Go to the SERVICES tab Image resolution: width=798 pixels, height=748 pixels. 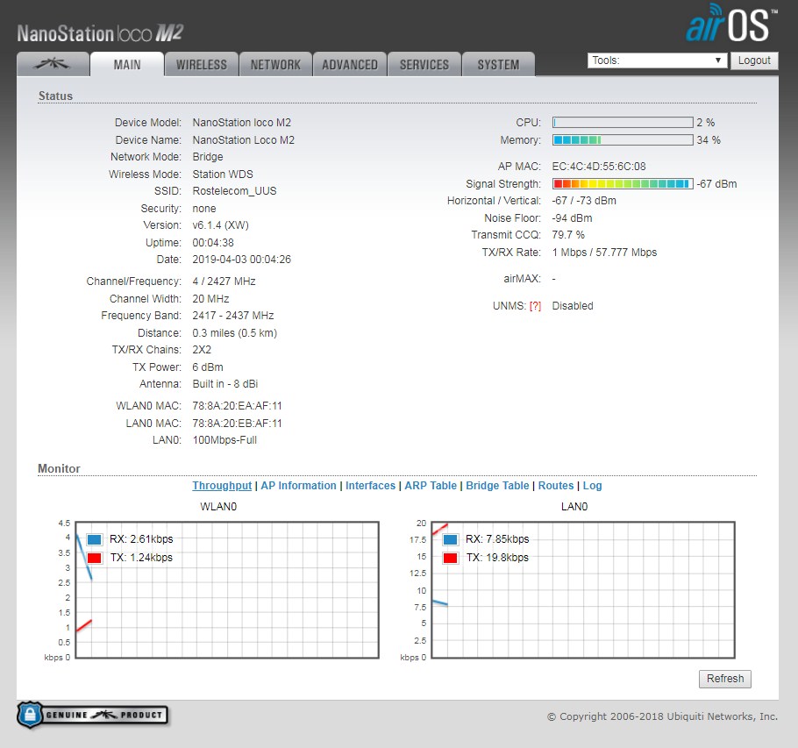(x=424, y=64)
